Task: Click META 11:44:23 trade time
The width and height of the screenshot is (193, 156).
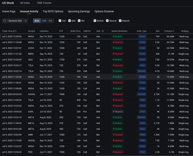Action: 12,123
